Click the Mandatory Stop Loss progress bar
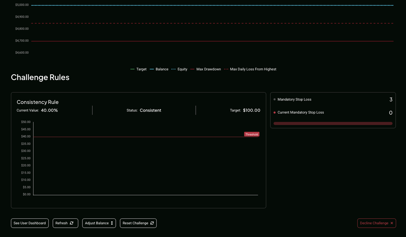Screen dimensions: 406x237 (x=333, y=124)
